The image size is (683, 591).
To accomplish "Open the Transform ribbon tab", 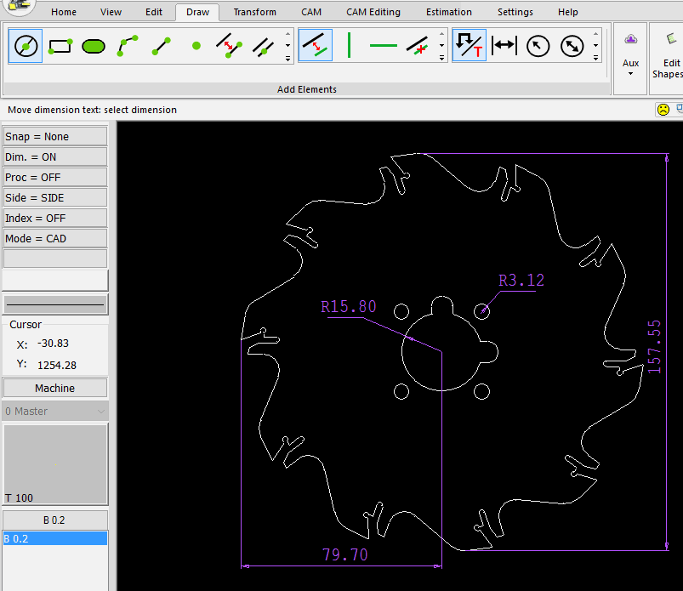I will coord(254,12).
